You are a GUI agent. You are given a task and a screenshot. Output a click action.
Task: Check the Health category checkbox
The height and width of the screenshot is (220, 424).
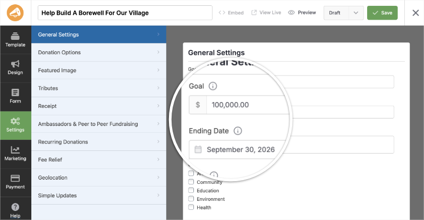(x=191, y=207)
